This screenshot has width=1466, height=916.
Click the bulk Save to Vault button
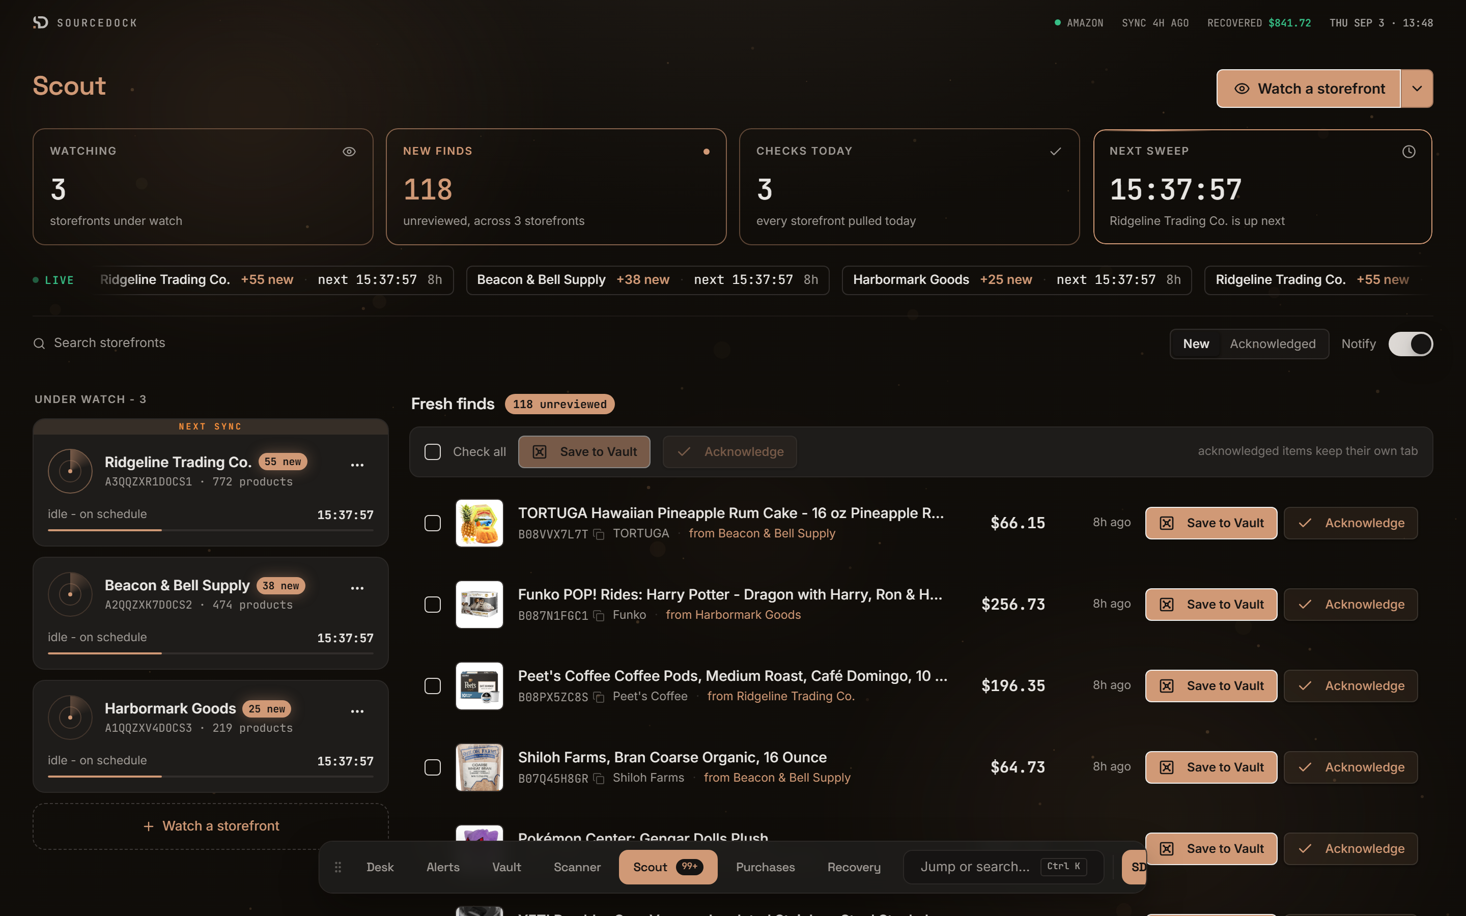(584, 452)
